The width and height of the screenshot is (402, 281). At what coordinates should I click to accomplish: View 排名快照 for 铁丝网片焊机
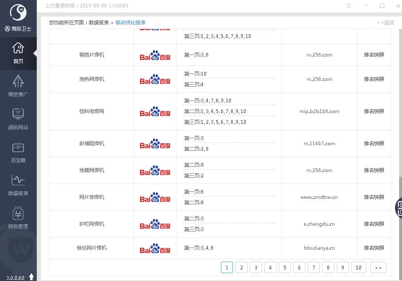pyautogui.click(x=374, y=248)
